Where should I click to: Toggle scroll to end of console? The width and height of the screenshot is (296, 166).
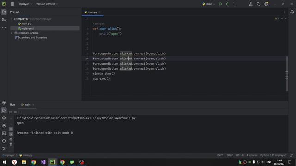point(11,134)
